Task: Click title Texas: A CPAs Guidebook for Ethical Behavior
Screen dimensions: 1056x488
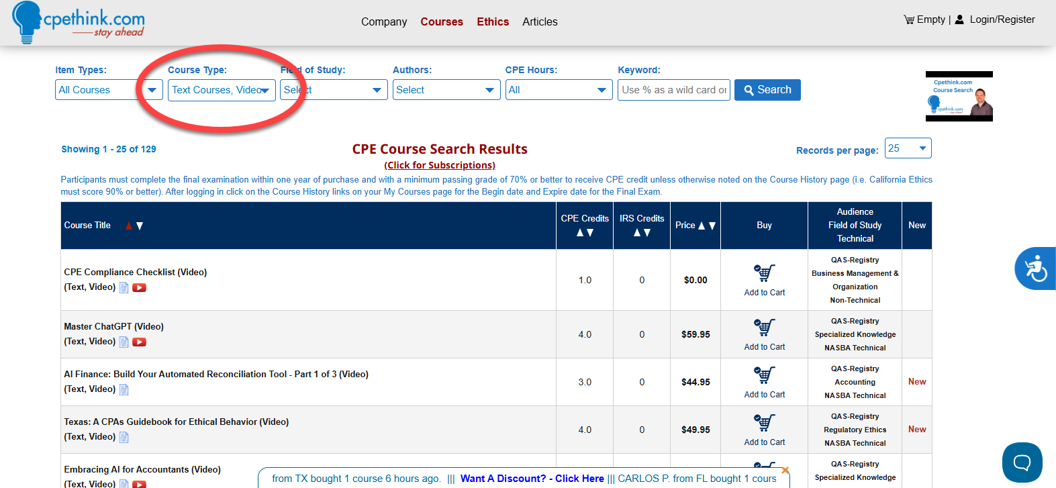Action: tap(177, 422)
